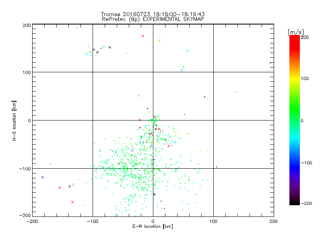Click the colorbar tick label '-100'
The width and height of the screenshot is (322, 241).
tap(306, 163)
